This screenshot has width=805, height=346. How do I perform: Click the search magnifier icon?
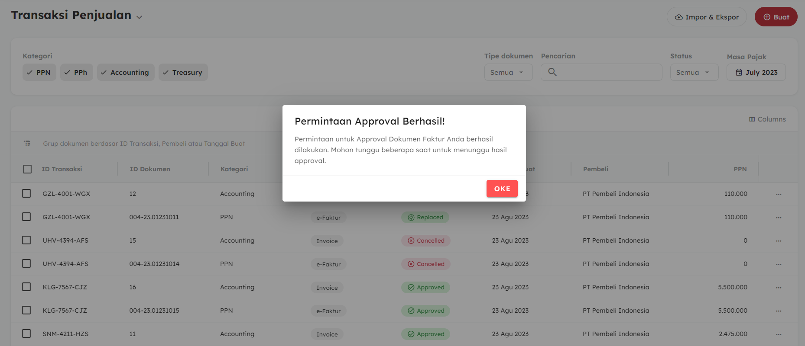click(552, 72)
